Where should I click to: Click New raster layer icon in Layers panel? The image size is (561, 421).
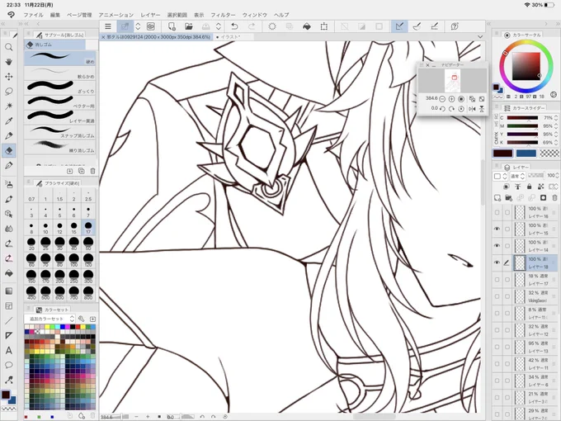pyautogui.click(x=497, y=197)
